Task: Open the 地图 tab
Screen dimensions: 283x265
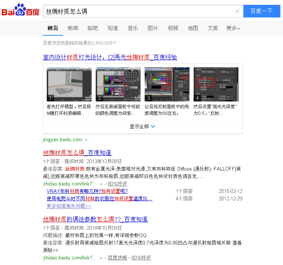Action: (193, 28)
